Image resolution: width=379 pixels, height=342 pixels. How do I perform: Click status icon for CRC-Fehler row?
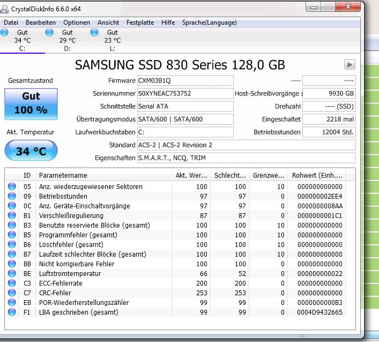coord(12,293)
